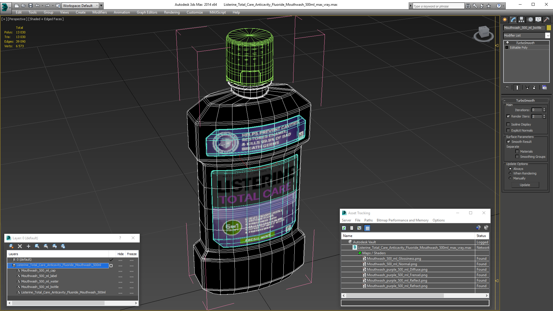Toggle the TurboSmooth modifier lightbulb on/off
The image size is (553, 311).
click(507, 43)
